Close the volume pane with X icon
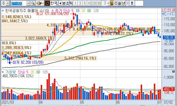 173,71
